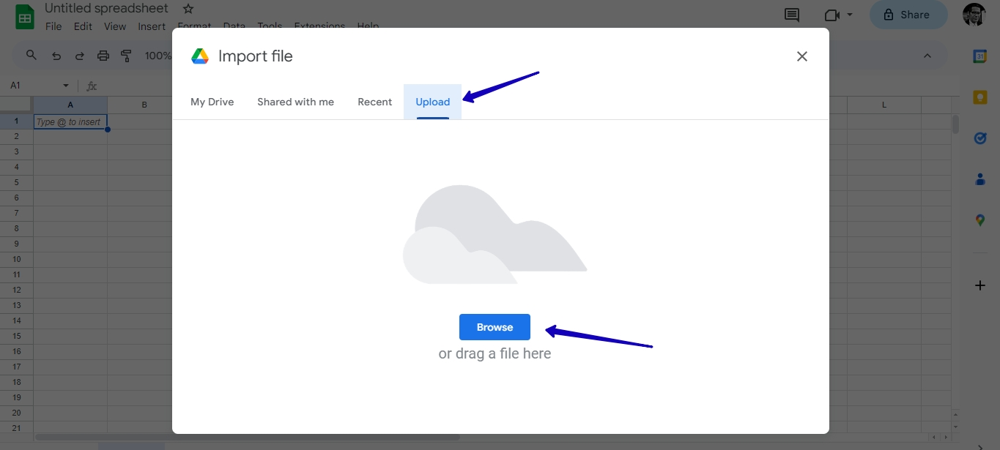Click the Share button

click(x=908, y=15)
